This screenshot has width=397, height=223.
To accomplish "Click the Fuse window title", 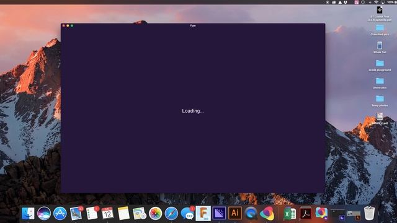I will click(x=193, y=25).
